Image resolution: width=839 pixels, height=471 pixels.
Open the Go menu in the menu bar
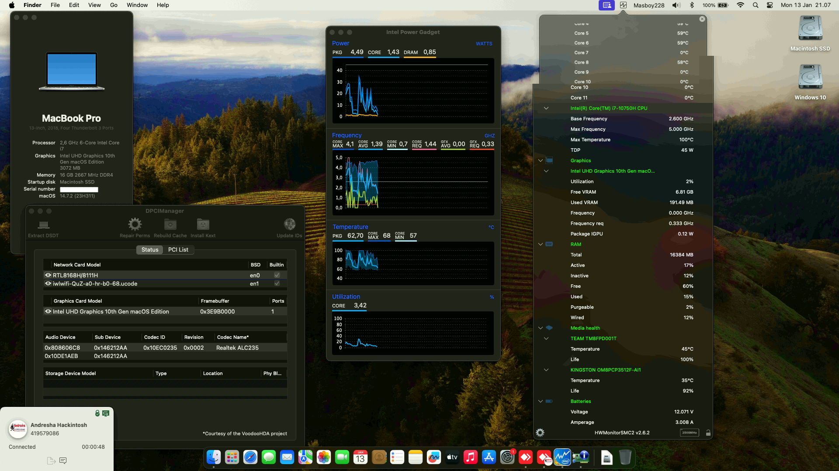(x=113, y=5)
